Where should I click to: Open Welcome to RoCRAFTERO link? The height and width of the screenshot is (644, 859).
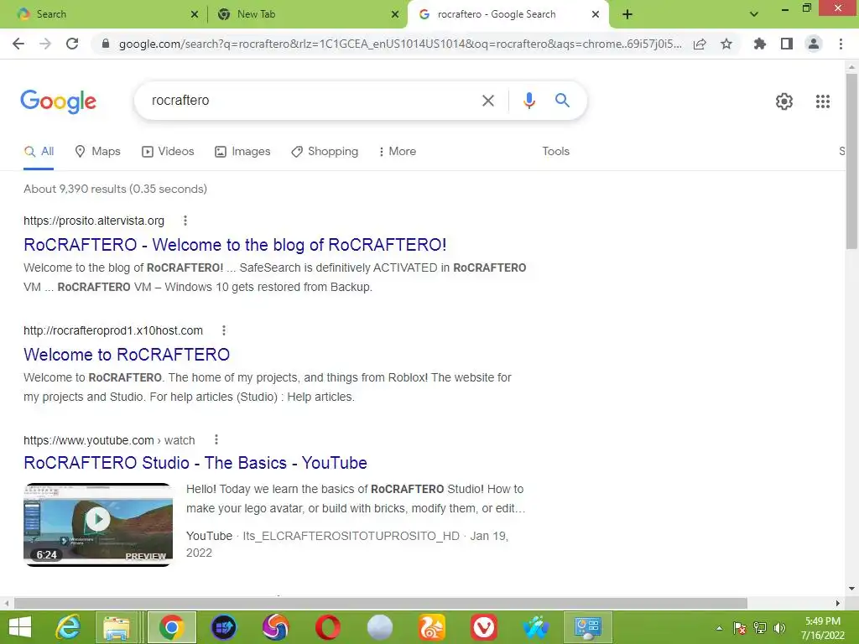click(127, 355)
